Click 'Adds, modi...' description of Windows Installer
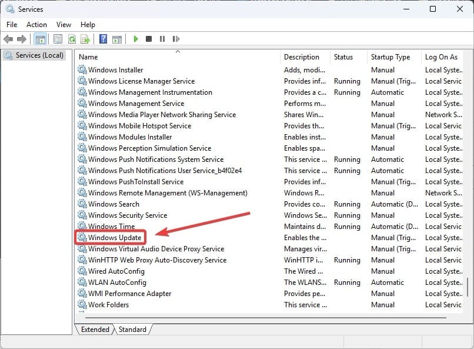Screen dimensions: 474x349 point(305,70)
